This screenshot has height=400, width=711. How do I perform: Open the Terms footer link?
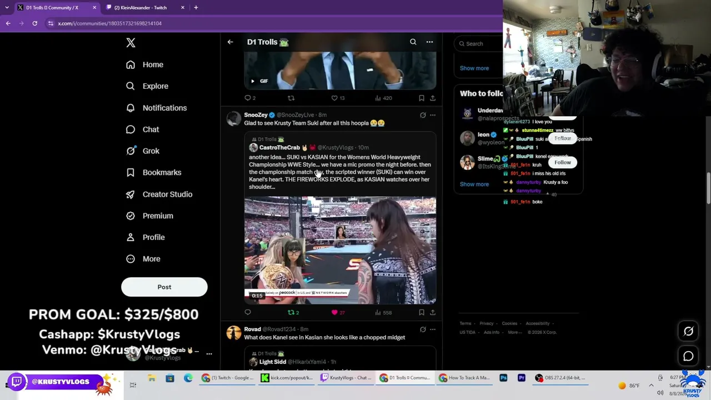click(x=465, y=323)
